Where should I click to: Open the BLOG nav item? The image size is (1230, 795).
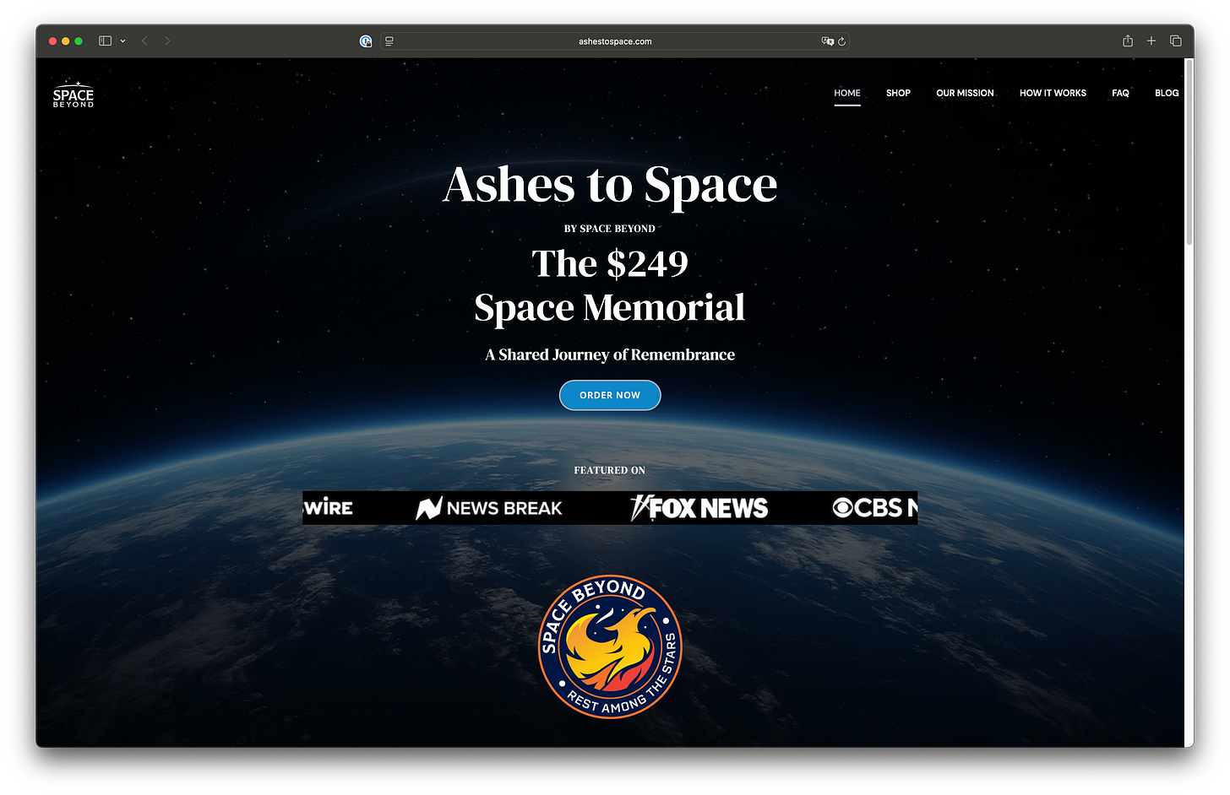1167,93
